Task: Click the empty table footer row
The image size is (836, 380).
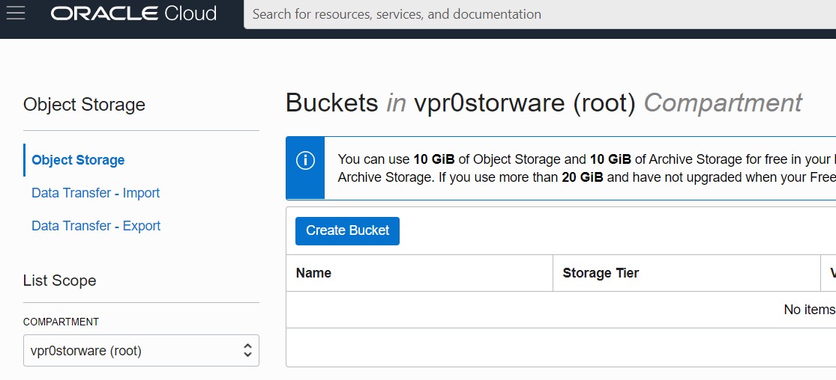Action: [x=561, y=347]
